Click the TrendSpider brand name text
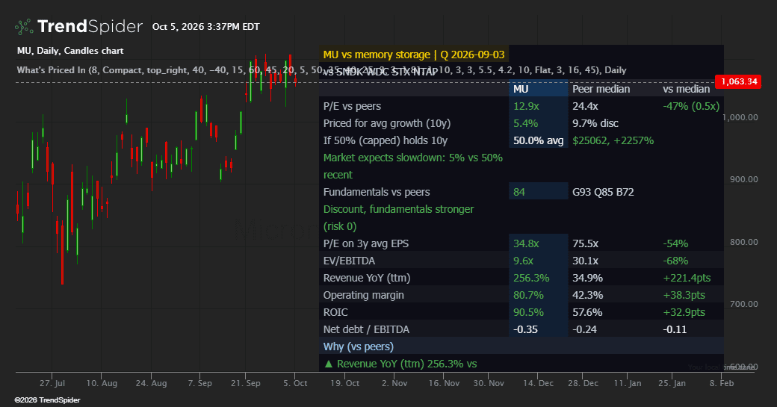The image size is (777, 407). (90, 26)
